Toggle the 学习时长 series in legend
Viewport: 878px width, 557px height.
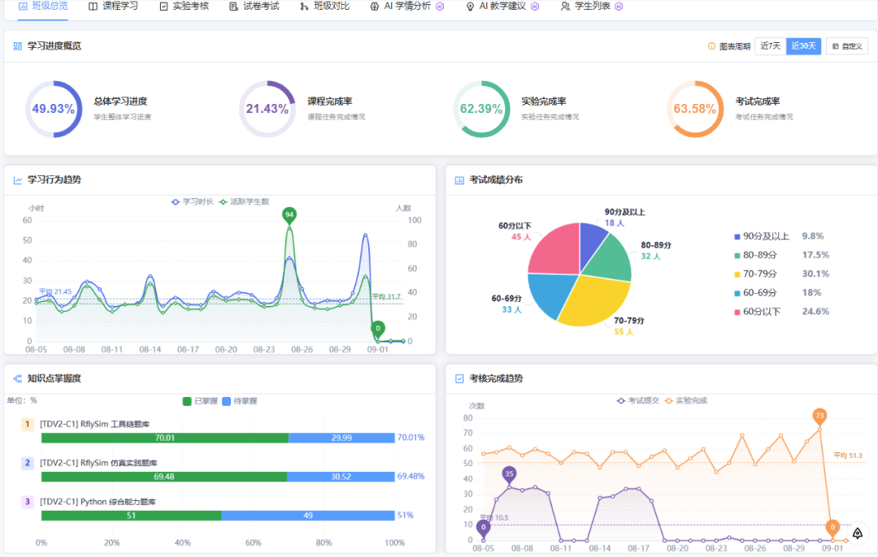(x=192, y=202)
